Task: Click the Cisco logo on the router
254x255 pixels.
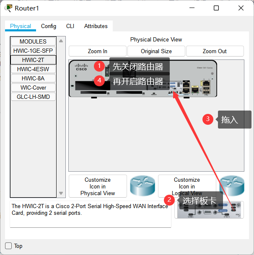Action: click(x=81, y=67)
